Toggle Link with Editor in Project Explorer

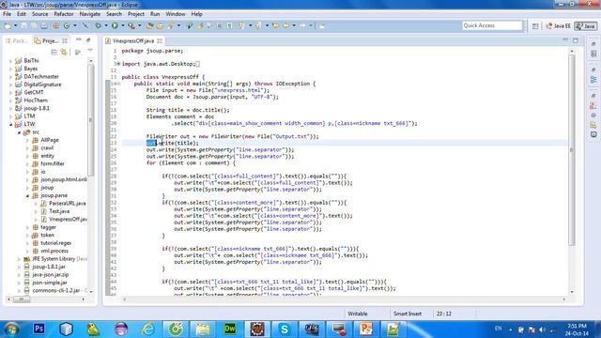coord(64,52)
